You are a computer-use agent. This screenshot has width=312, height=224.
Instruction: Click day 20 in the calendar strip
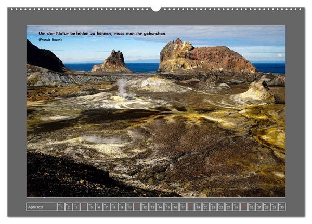(x=205, y=207)
